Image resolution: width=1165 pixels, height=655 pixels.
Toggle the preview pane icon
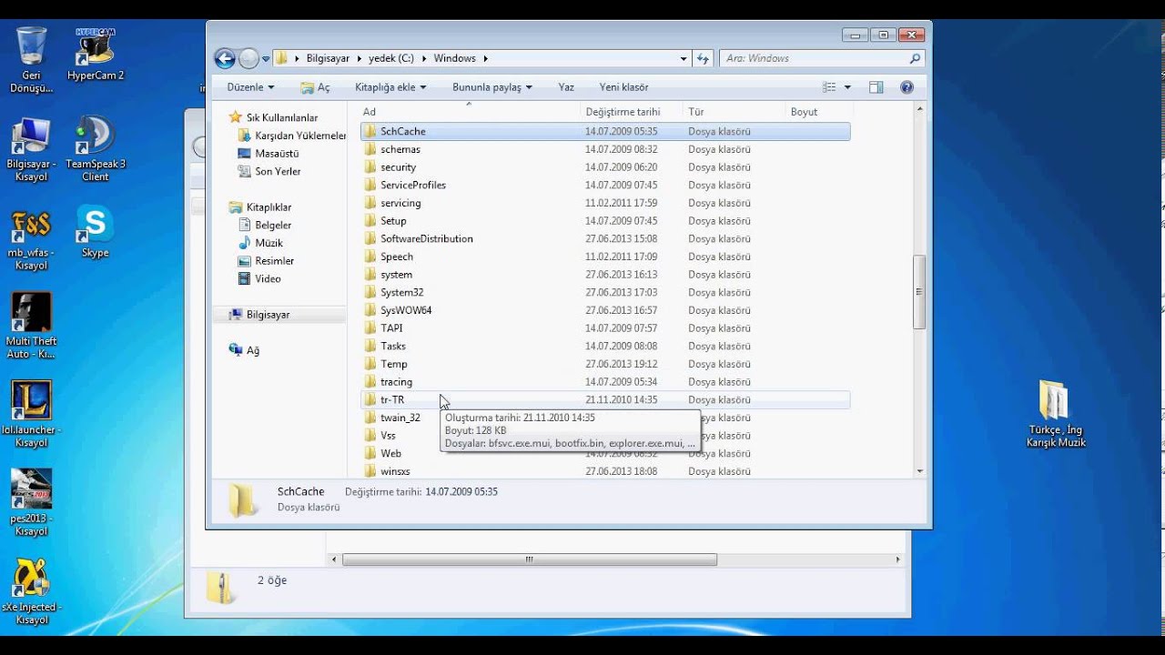(876, 87)
